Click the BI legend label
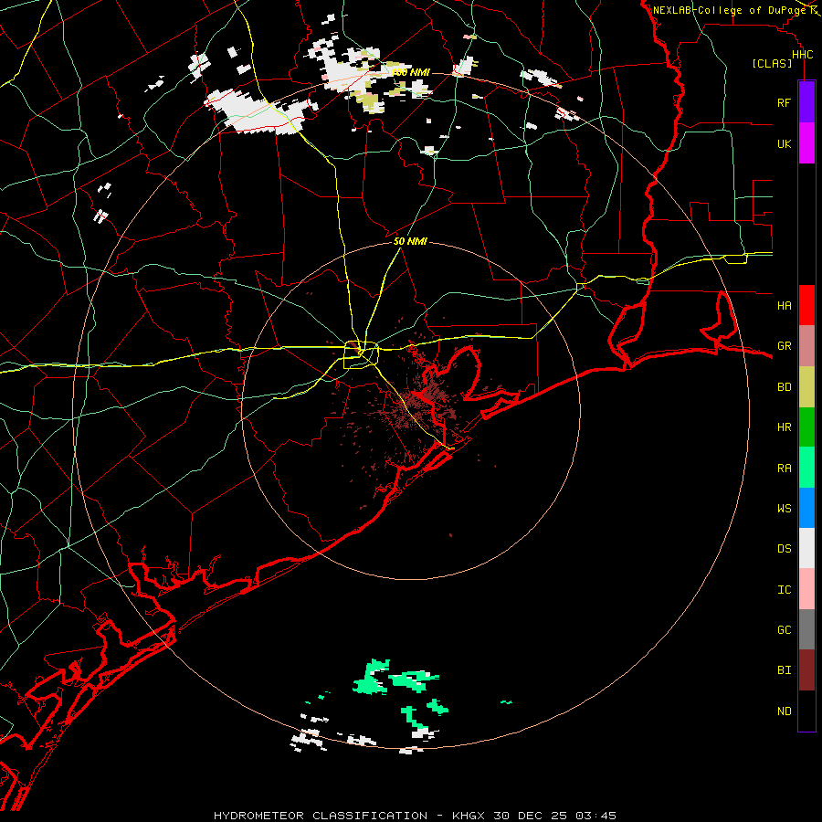The width and height of the screenshot is (822, 822). [784, 670]
